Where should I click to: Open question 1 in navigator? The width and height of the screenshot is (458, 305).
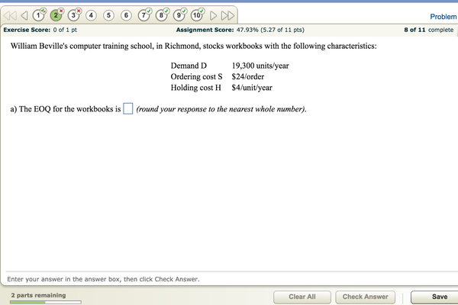point(39,14)
